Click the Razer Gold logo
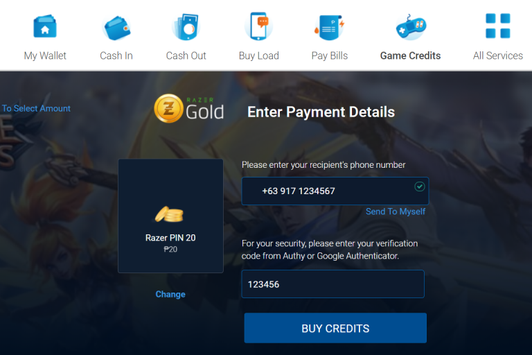The height and width of the screenshot is (355, 532). click(x=189, y=109)
